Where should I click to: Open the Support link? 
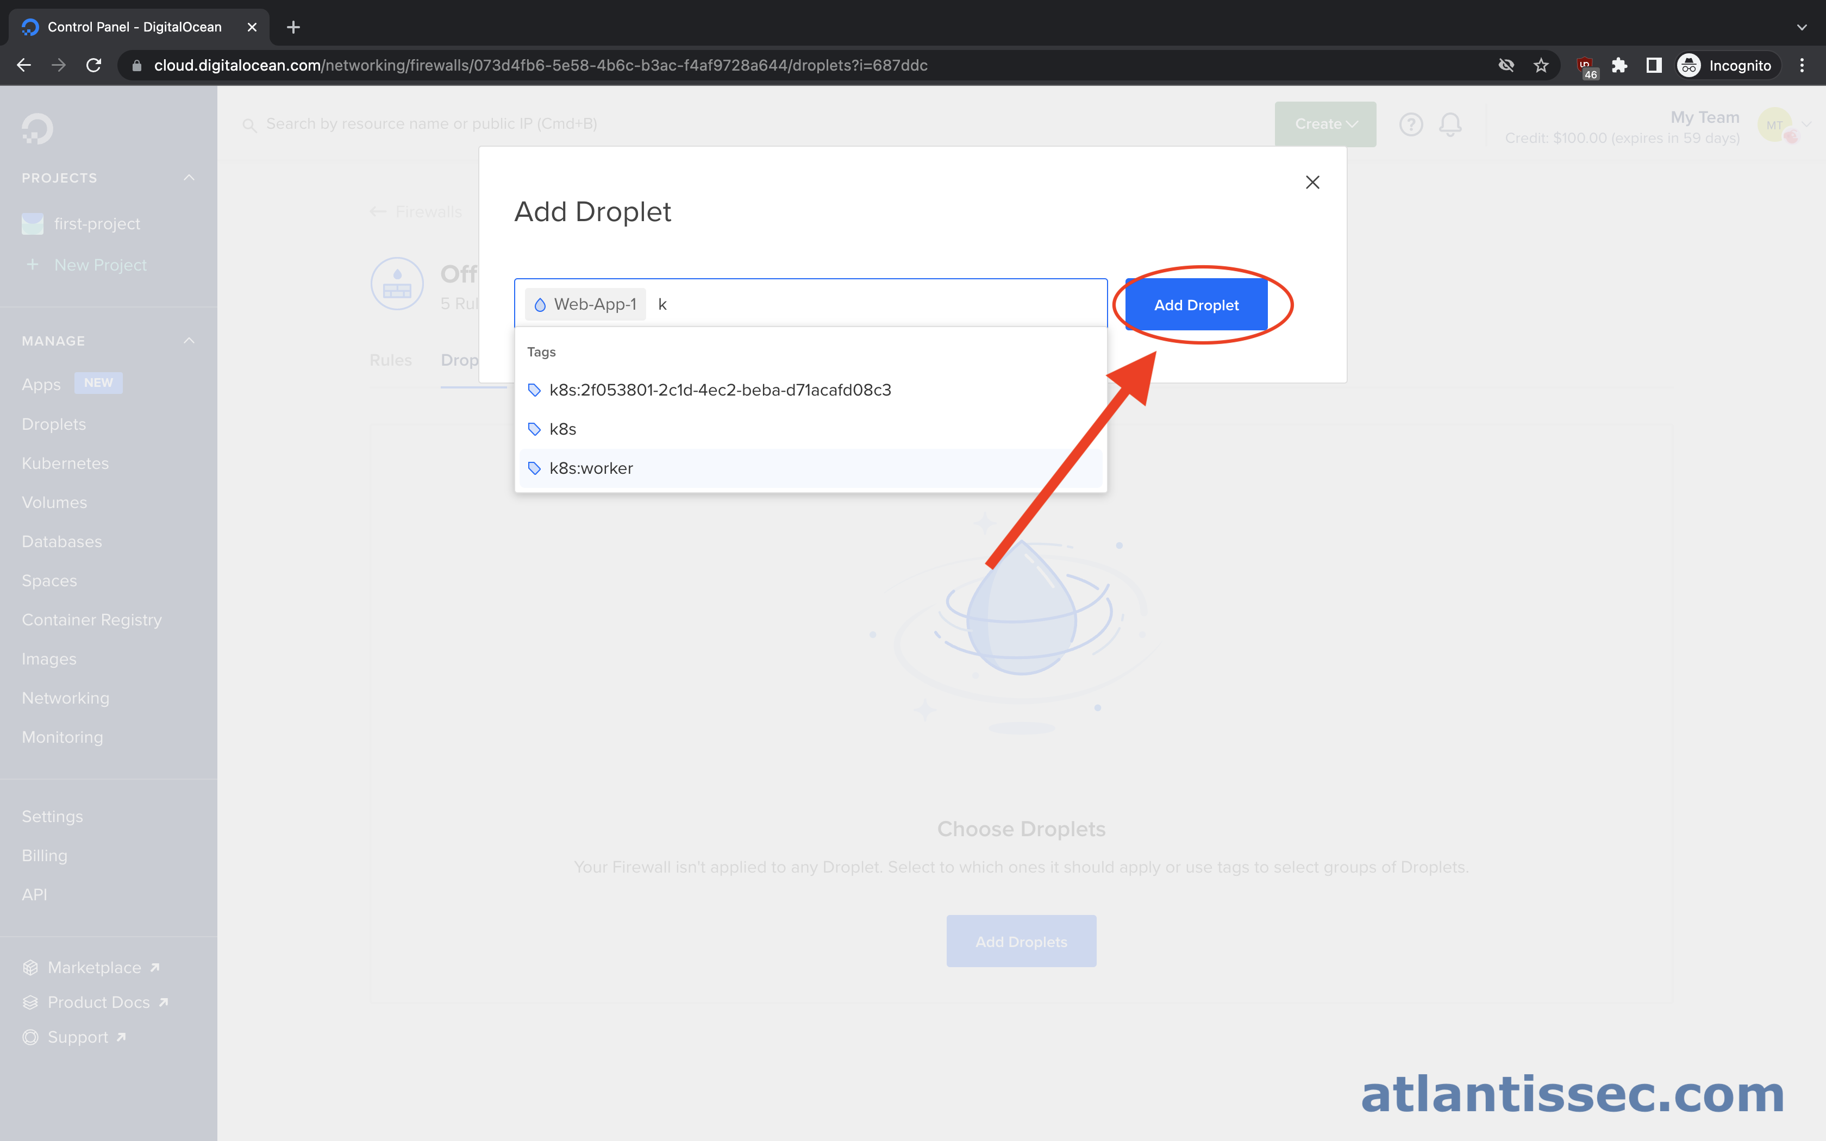(74, 1037)
